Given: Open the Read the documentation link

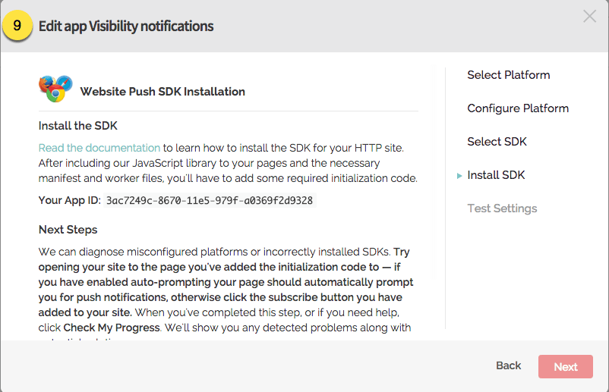Looking at the screenshot, I should [99, 148].
